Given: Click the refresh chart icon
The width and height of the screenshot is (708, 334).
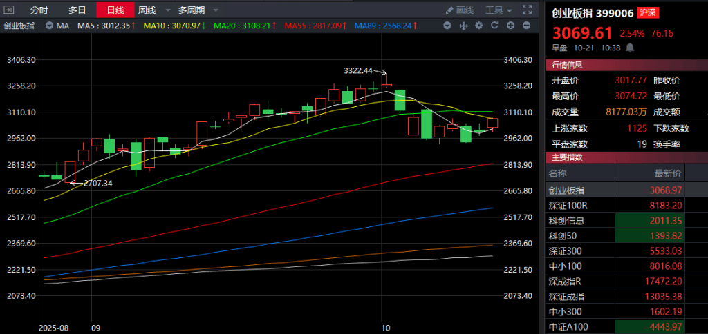Looking at the screenshot, I should point(494,26).
